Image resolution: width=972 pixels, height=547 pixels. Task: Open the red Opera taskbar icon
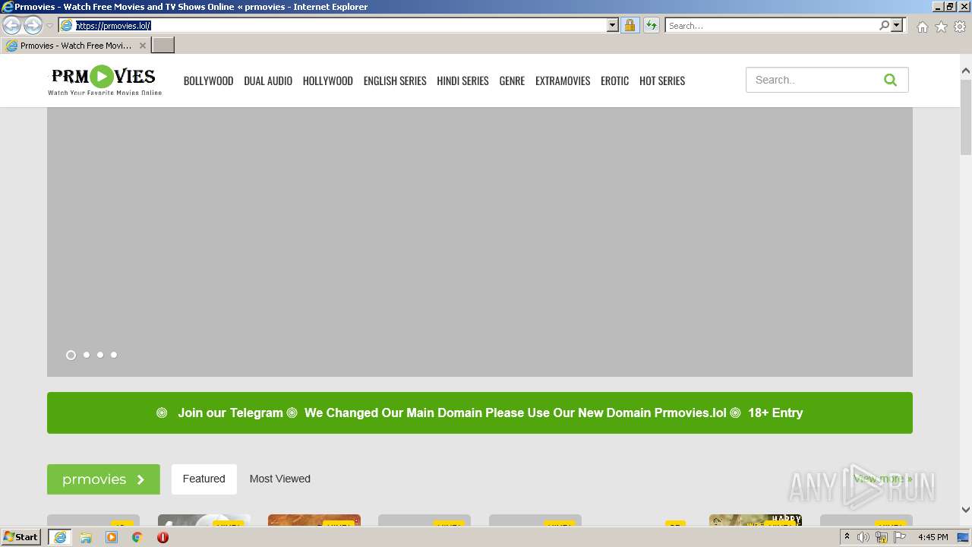[x=163, y=537]
